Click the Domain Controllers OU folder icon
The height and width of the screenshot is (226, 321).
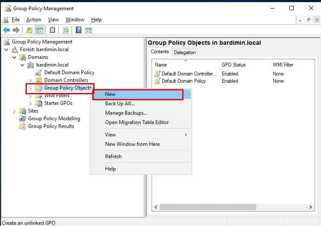click(38, 80)
